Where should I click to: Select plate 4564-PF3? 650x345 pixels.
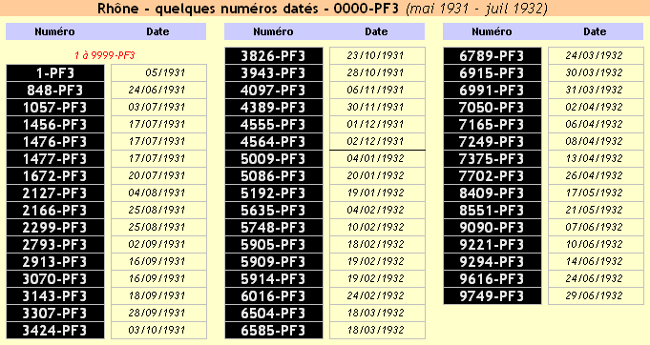(274, 142)
